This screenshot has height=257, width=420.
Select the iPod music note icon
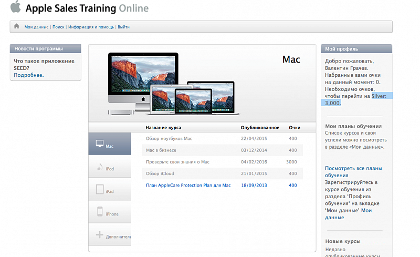point(100,167)
